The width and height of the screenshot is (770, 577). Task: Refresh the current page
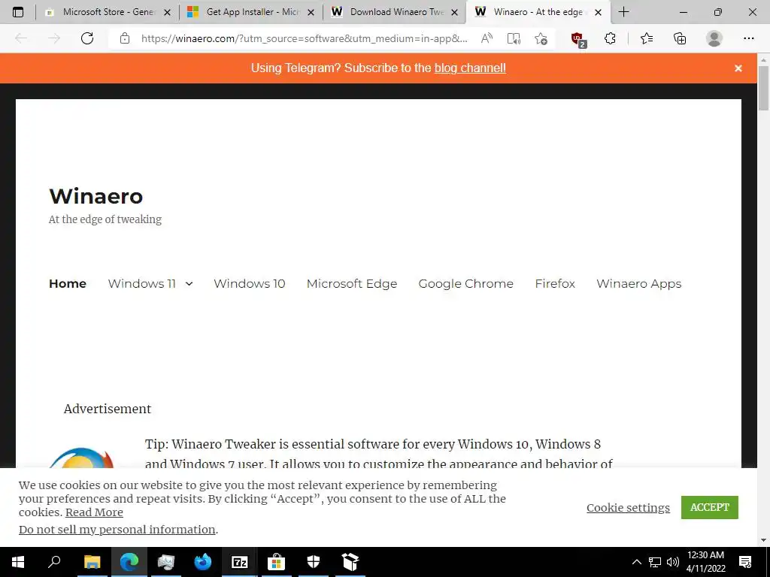(87, 38)
